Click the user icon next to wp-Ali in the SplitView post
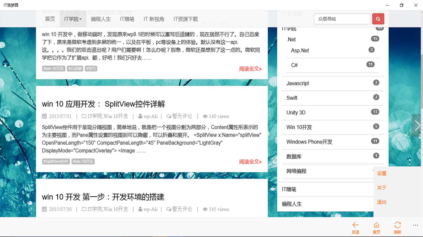This screenshot has width=423, height=237. tap(140, 116)
